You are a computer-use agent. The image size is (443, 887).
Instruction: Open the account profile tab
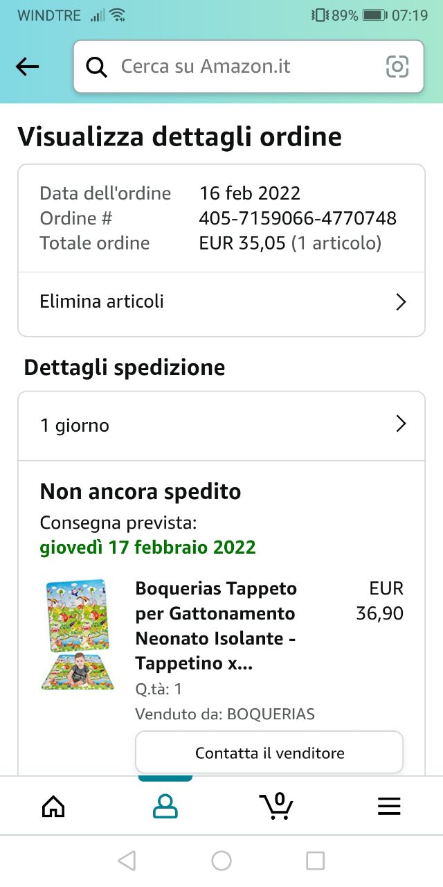pos(165,806)
